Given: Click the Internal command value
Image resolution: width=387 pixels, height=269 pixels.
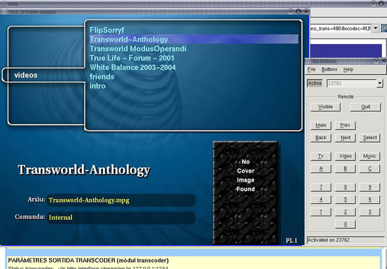Looking at the screenshot, I should (61, 217).
